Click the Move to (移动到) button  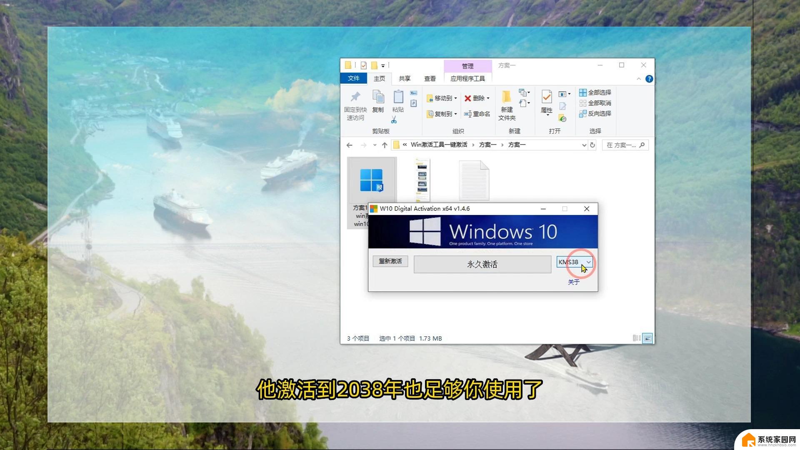pos(442,98)
